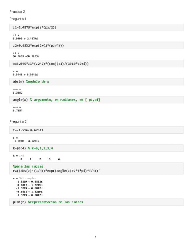The width and height of the screenshot is (192, 248).
Task: Click the plot(r) code cell
Action: coord(96,202)
